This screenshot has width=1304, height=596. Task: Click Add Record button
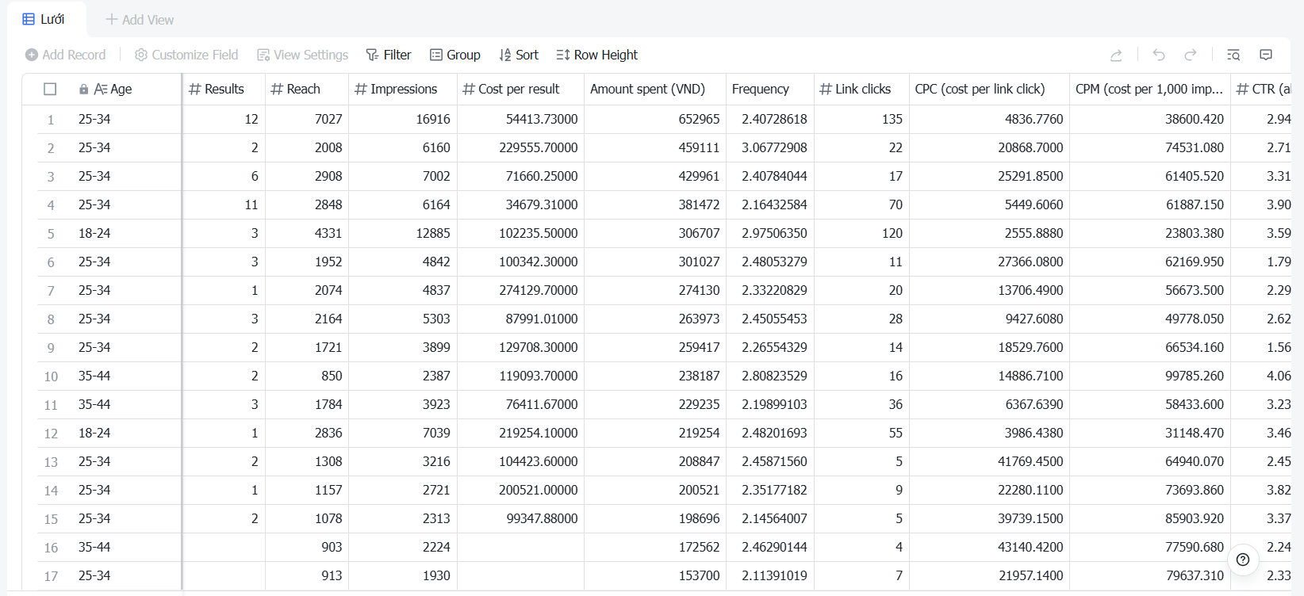point(65,55)
